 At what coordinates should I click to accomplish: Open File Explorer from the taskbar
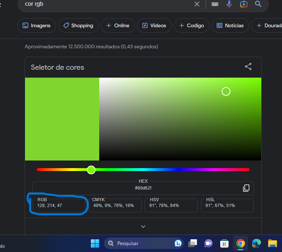click(x=273, y=243)
